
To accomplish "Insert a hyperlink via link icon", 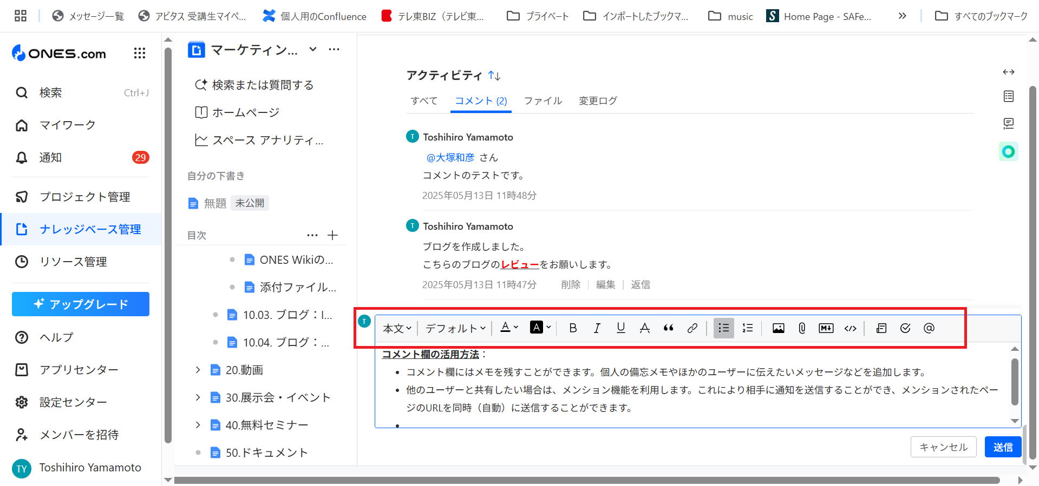I will pos(692,328).
